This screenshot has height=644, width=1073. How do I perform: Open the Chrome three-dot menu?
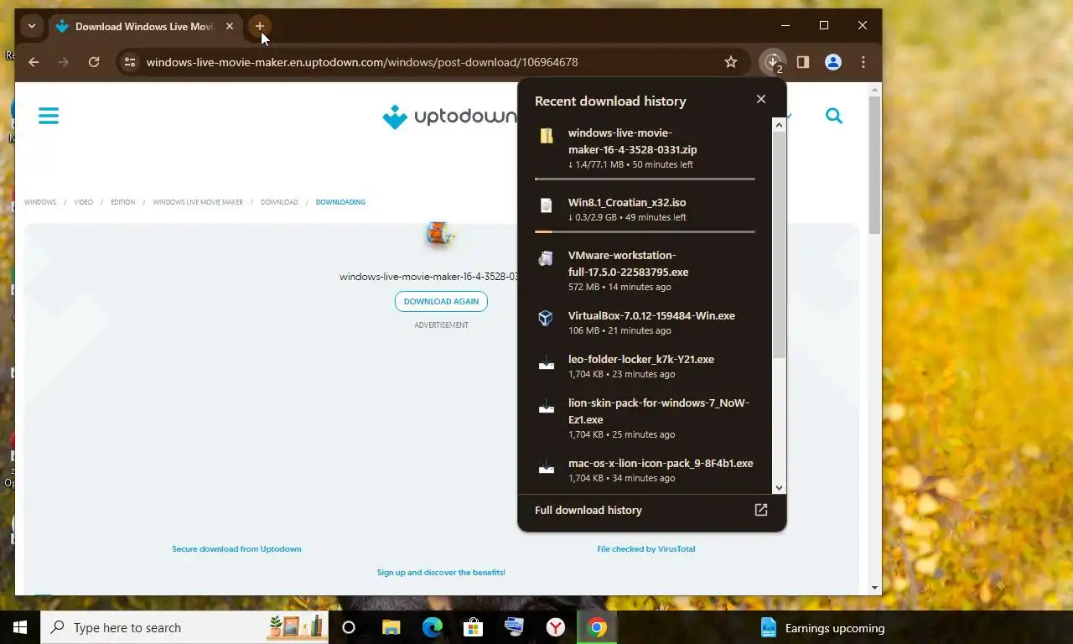pyautogui.click(x=863, y=62)
